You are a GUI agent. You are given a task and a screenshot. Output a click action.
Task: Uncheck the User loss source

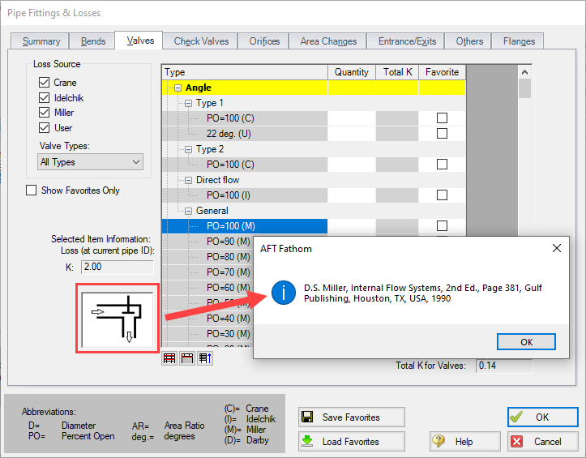tap(44, 128)
